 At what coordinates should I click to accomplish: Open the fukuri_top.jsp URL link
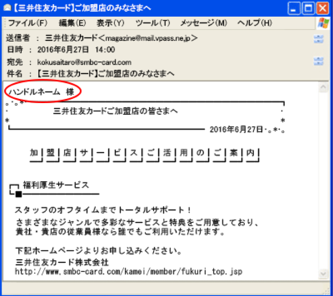coord(129,271)
